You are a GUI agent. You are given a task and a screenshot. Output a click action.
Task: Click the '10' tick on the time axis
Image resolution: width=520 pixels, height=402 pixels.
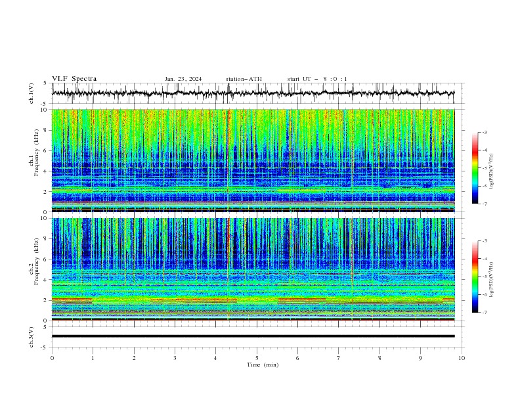[462, 358]
